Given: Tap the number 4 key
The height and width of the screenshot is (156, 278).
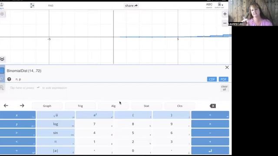Looking at the screenshot, I should [x=95, y=133].
